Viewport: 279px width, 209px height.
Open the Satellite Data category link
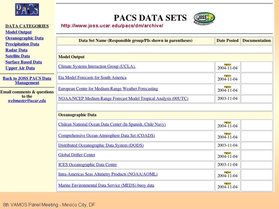pos(18,56)
